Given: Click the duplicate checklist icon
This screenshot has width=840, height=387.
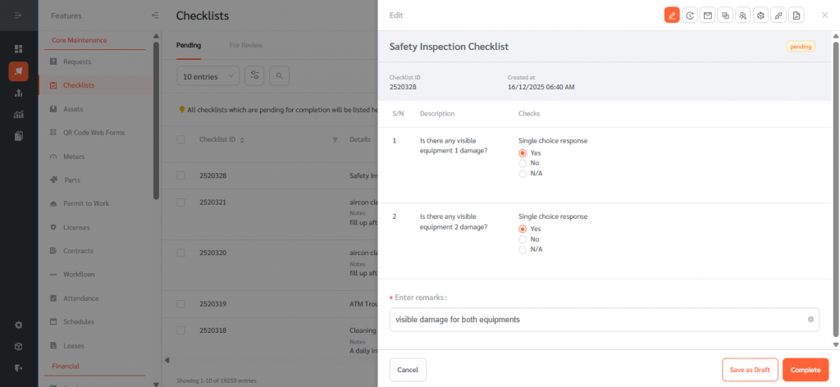Looking at the screenshot, I should [x=725, y=16].
